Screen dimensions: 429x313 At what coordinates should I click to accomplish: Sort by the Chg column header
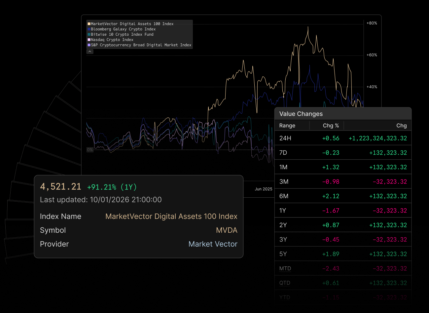click(402, 126)
